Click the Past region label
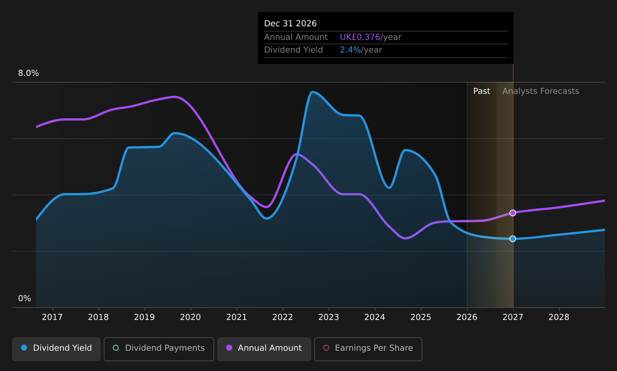Viewport: 617px width, 371px height. pyautogui.click(x=481, y=91)
